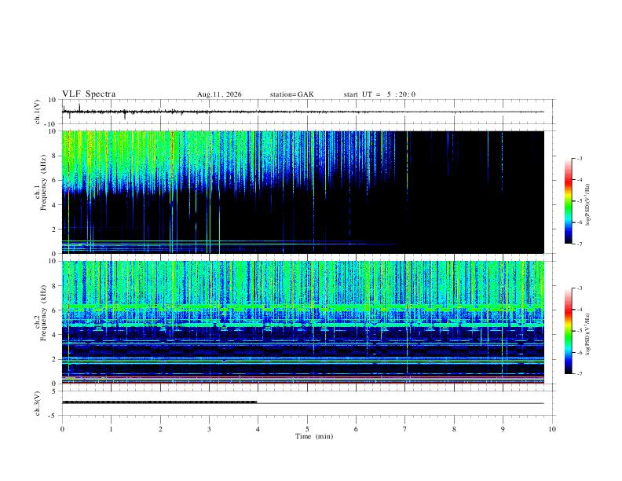
Task: Click the -3 label on upper color scale
Action: (x=580, y=158)
